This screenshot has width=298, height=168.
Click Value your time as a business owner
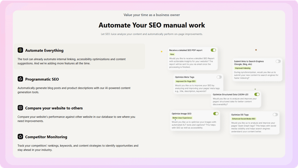click(152, 15)
